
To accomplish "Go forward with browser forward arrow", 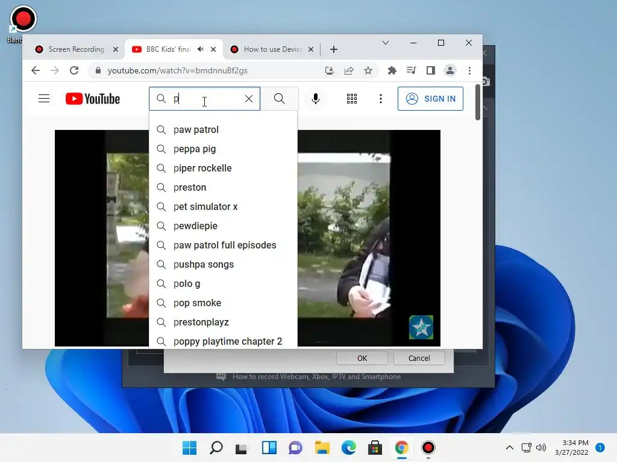I will click(x=55, y=70).
